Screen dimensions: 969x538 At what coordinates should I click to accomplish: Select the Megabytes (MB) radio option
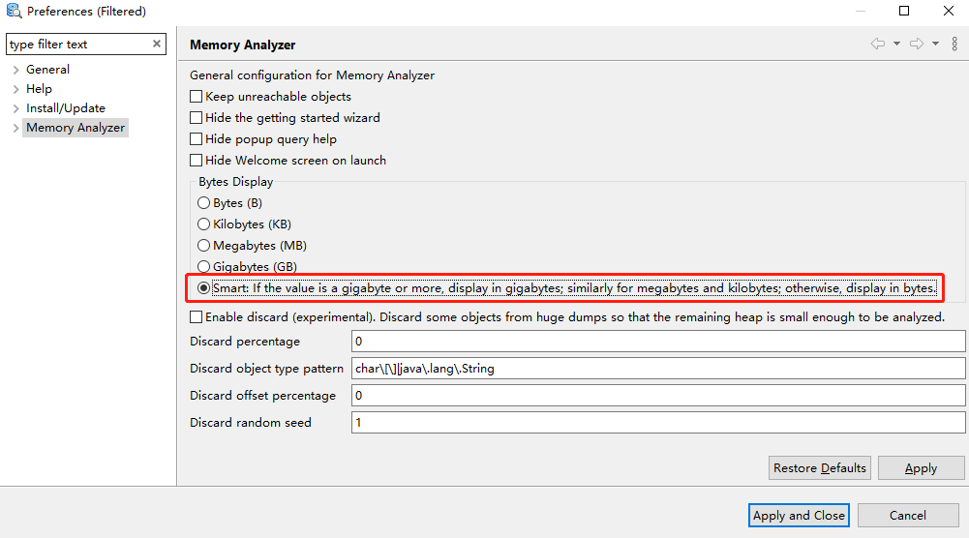pos(203,245)
